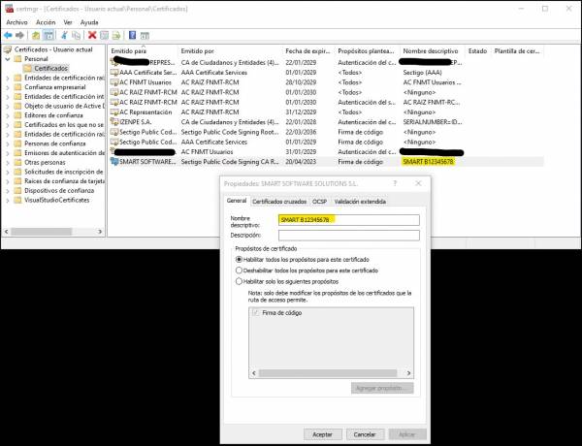Expand the Solicitudes de inscripción node

(x=8, y=172)
